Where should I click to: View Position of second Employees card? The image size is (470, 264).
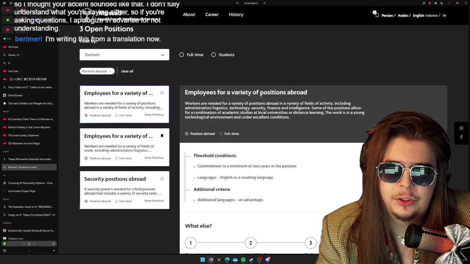pyautogui.click(x=154, y=158)
